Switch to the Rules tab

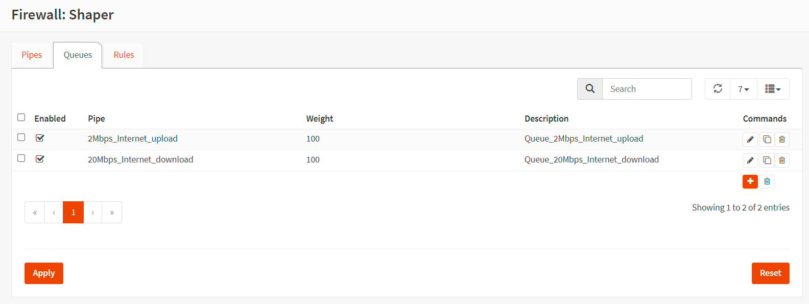124,55
